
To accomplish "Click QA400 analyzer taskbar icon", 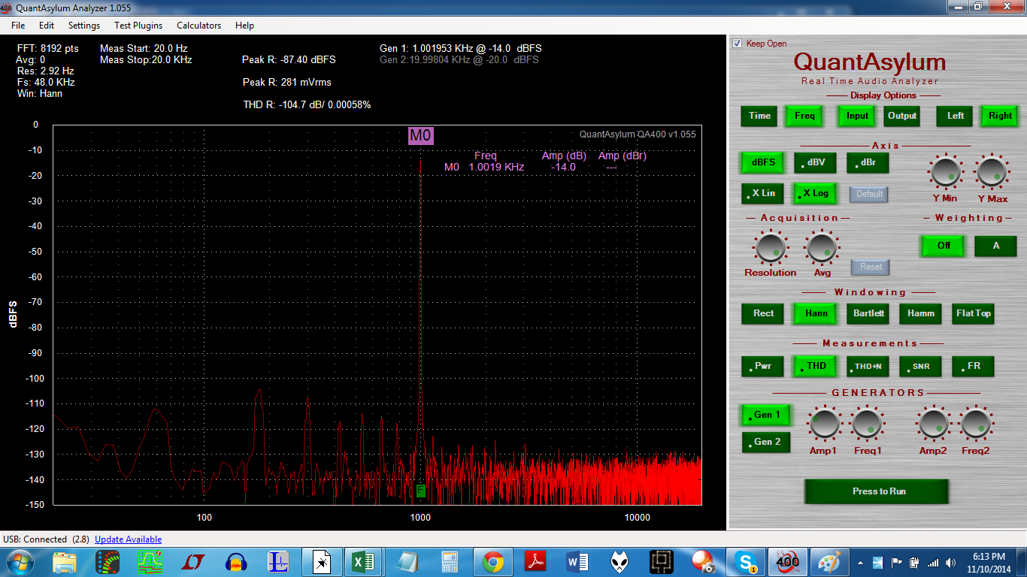I will click(787, 561).
